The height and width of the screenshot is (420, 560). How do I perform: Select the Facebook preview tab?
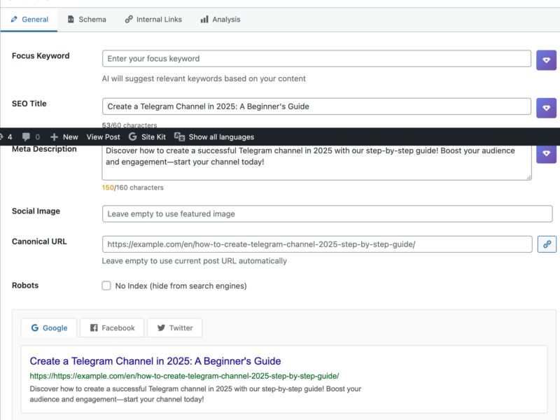click(x=111, y=328)
